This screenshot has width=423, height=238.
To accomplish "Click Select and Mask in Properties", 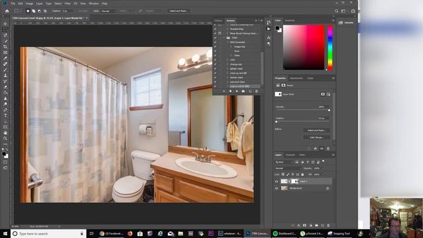I will (x=317, y=130).
